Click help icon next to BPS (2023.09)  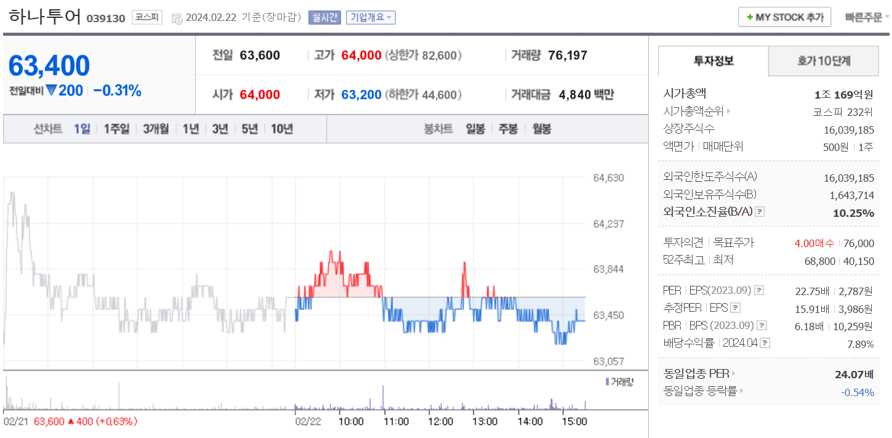click(762, 325)
